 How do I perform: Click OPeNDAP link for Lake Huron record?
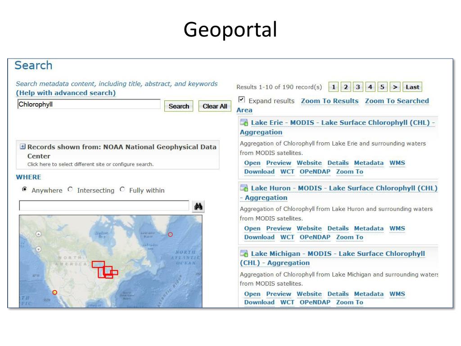(315, 237)
